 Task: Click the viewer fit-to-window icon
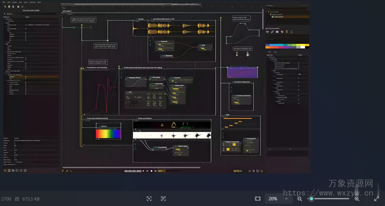(258, 199)
